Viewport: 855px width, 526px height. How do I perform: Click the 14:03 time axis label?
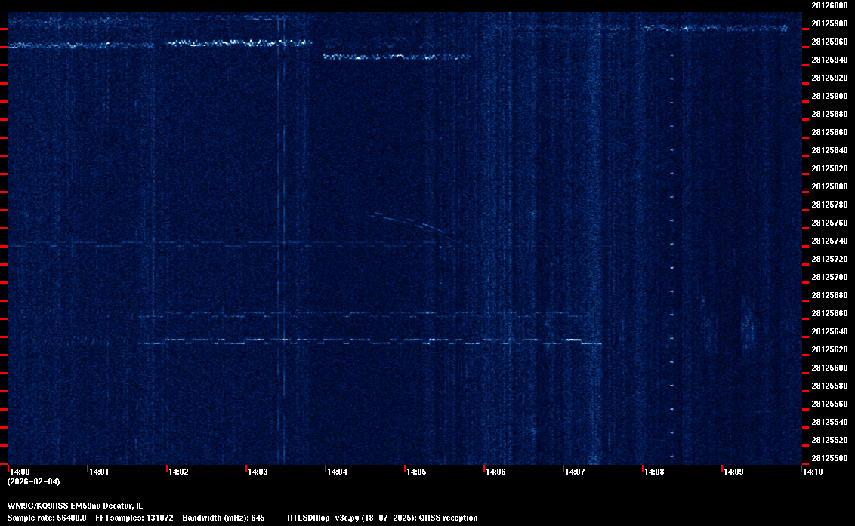click(258, 472)
